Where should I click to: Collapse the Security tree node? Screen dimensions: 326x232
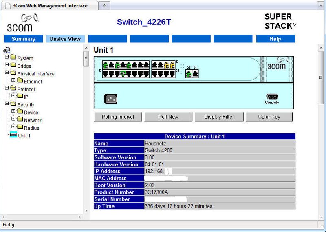(x=7, y=103)
